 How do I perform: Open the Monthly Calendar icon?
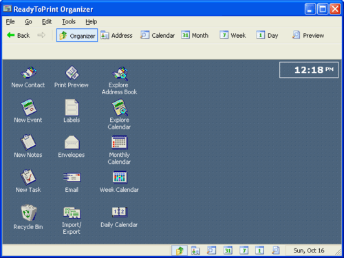pos(119,150)
